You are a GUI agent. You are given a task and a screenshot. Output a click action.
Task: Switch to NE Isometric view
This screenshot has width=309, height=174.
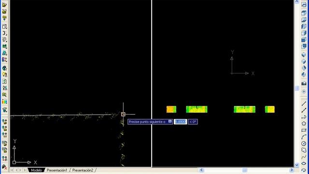(x=304, y=68)
